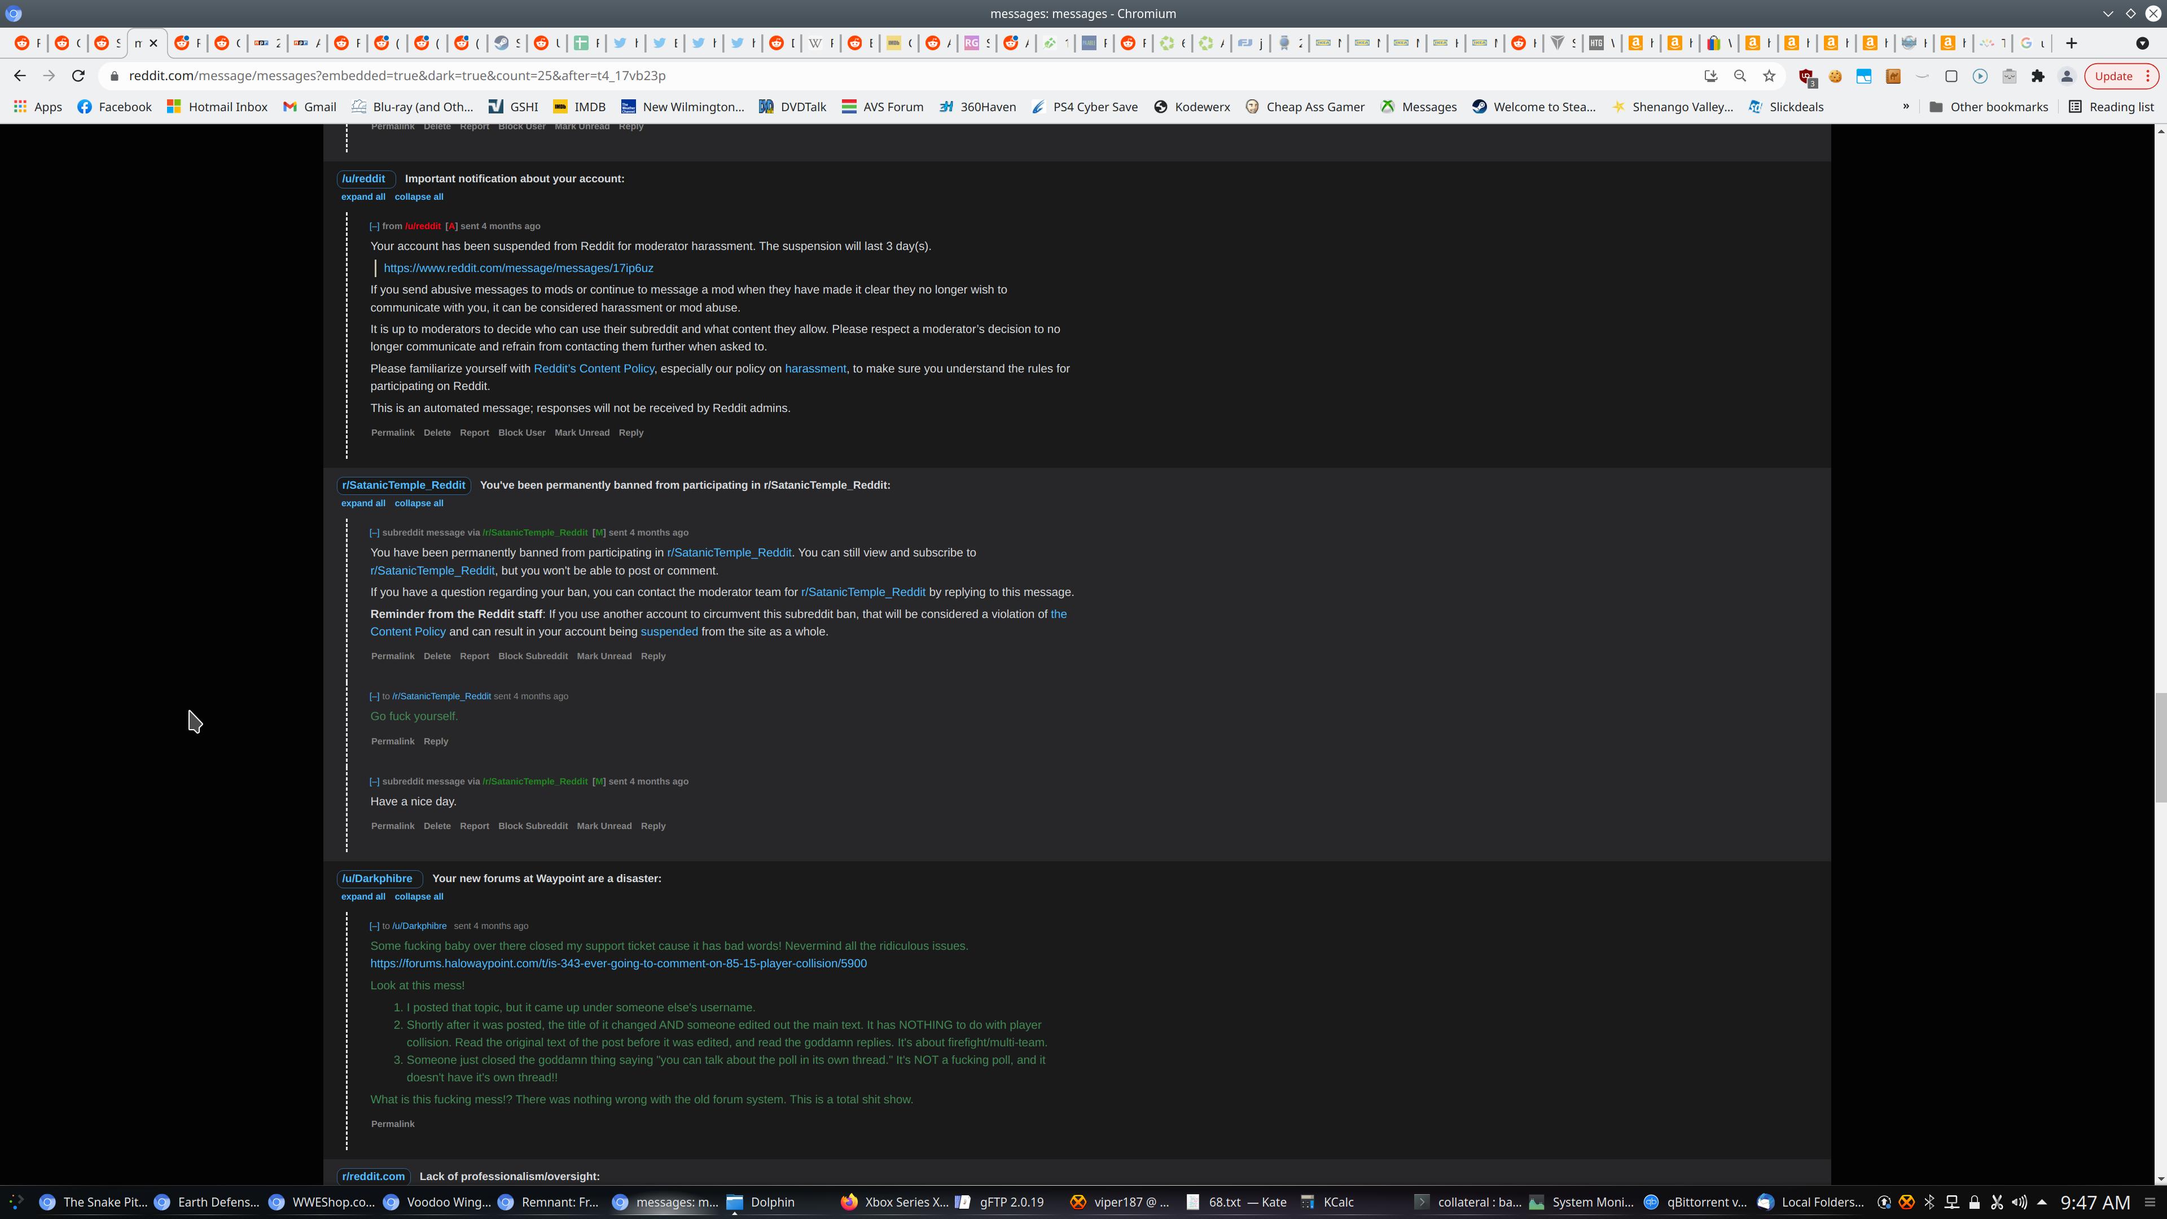This screenshot has width=2167, height=1219.
Task: Click Reply under 'Have a nice day.'
Action: [653, 826]
